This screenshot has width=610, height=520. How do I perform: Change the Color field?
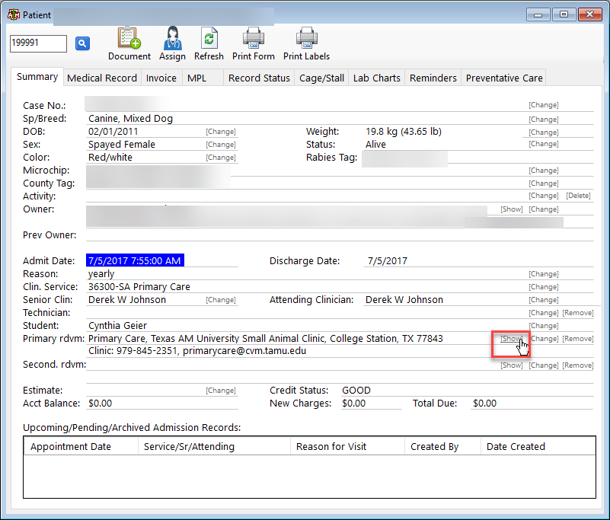point(221,158)
